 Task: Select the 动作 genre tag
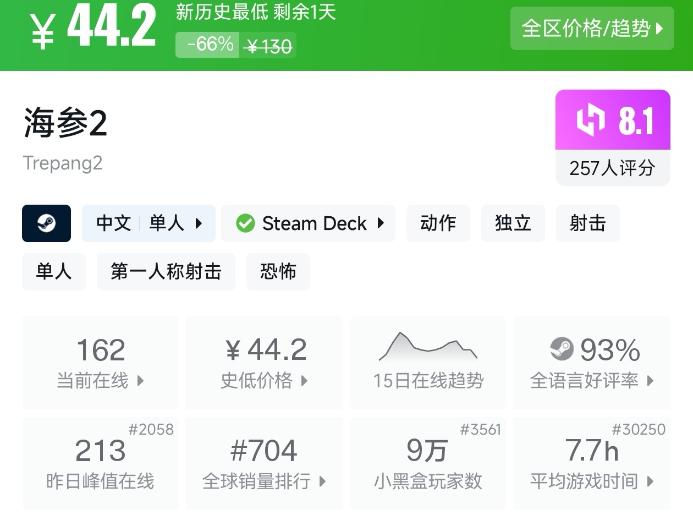pos(438,223)
